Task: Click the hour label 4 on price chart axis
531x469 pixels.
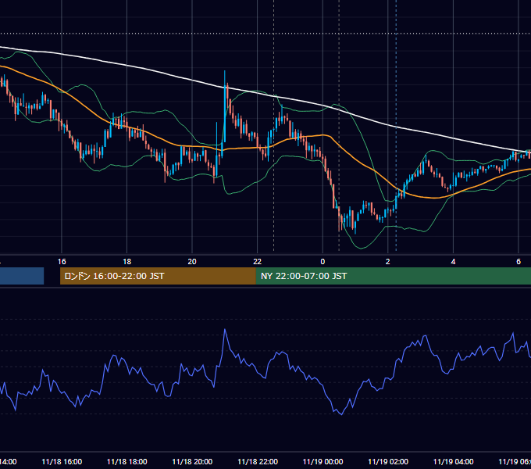Action: point(453,262)
